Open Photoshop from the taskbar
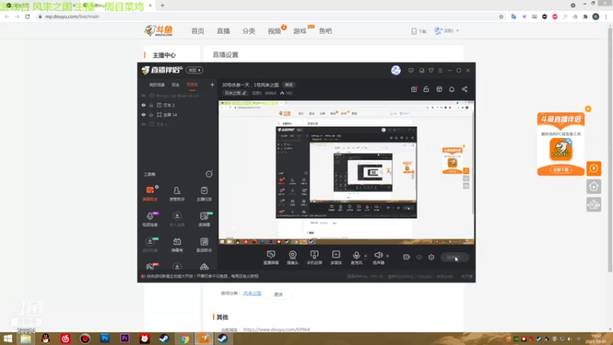 tap(105, 338)
